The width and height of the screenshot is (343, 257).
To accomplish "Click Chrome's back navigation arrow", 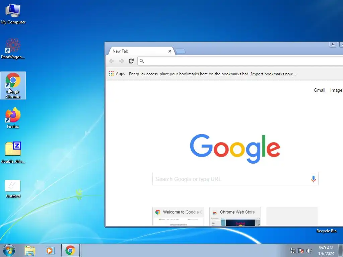I will click(x=112, y=61).
